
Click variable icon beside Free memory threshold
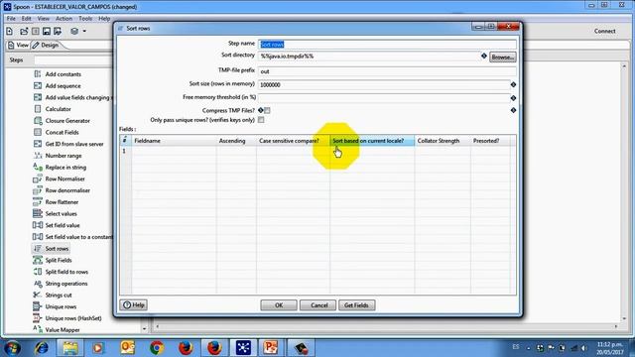click(513, 98)
